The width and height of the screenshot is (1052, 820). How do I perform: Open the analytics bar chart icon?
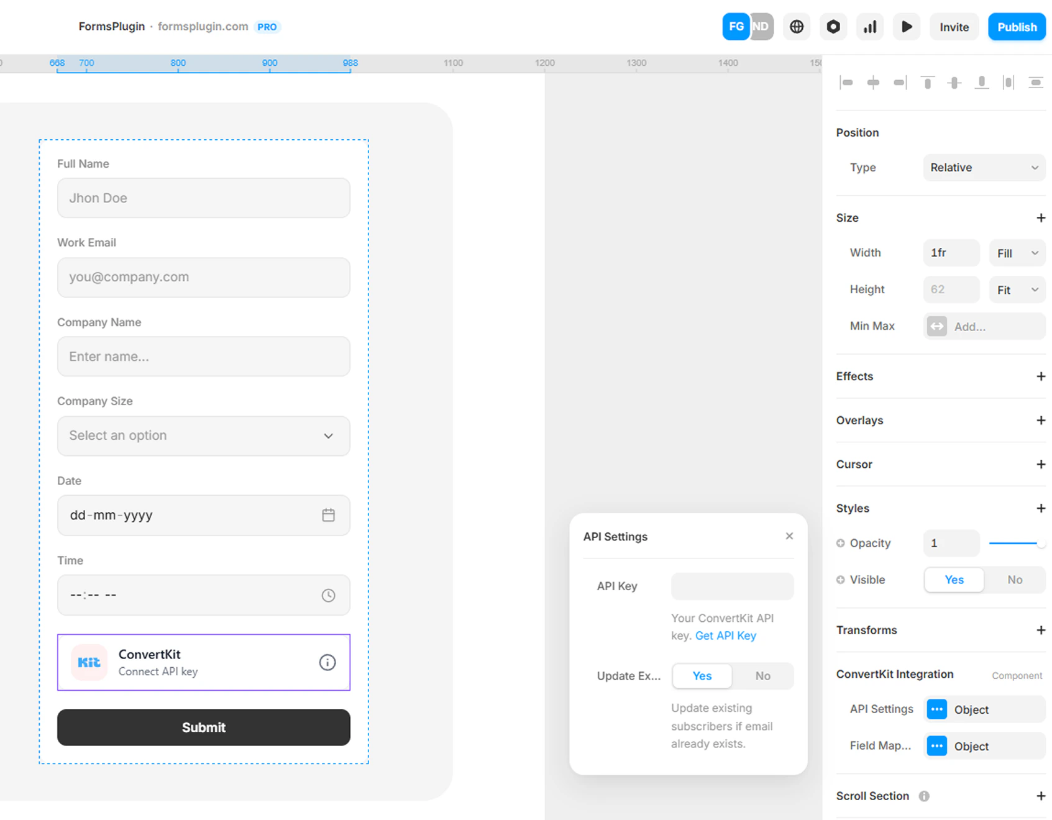[x=870, y=27]
